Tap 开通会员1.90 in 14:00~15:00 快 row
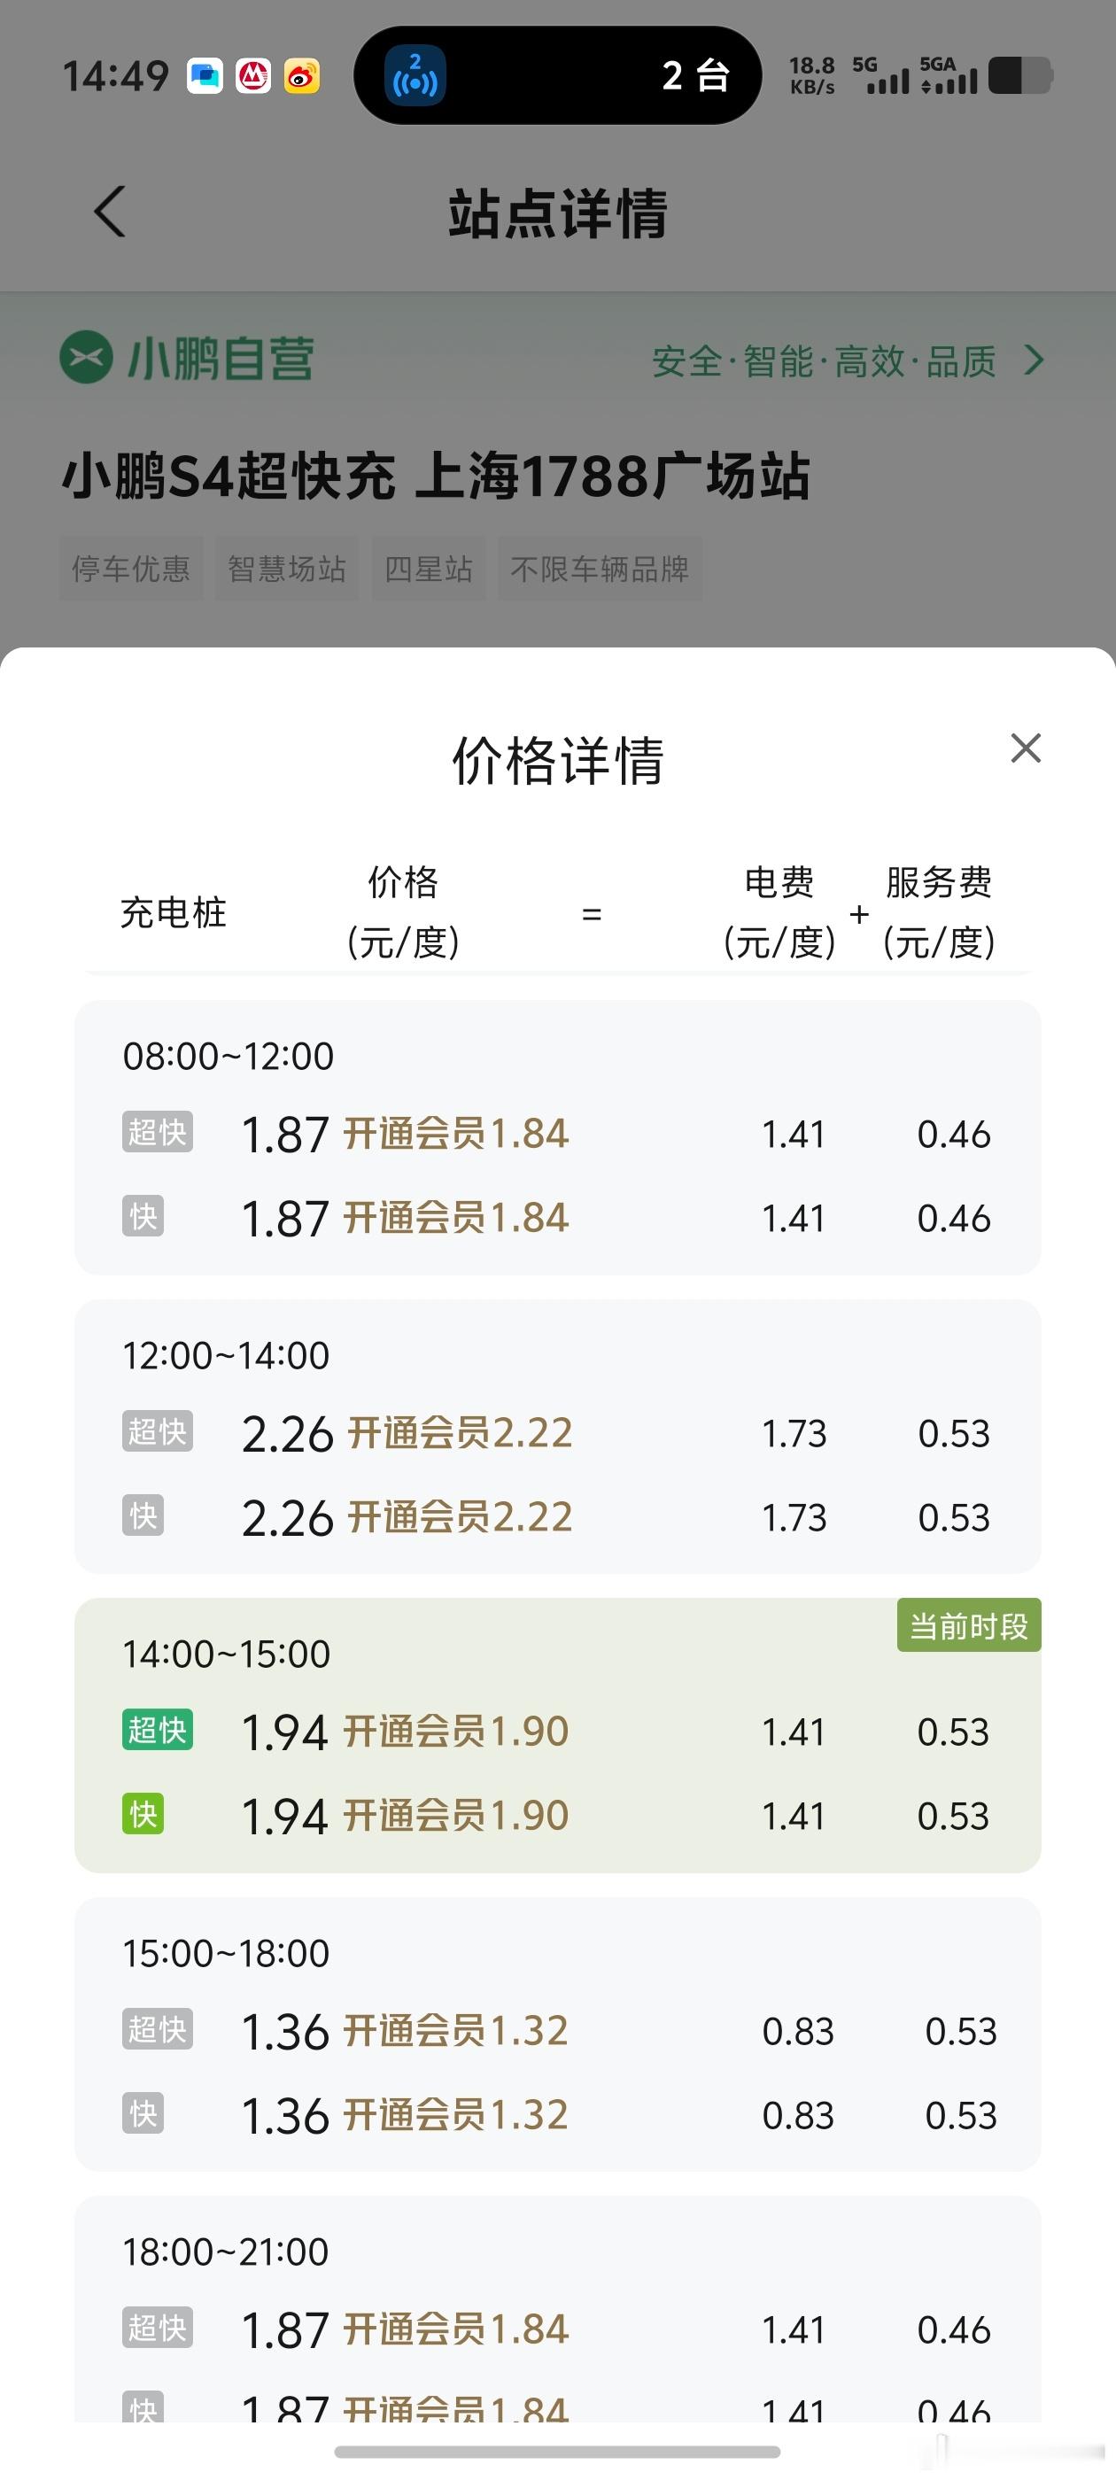The width and height of the screenshot is (1116, 2480). 456,1815
